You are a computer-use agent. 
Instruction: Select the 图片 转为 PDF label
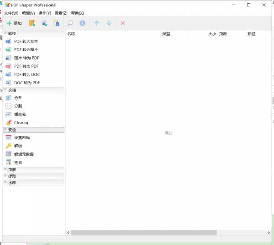coord(26,58)
